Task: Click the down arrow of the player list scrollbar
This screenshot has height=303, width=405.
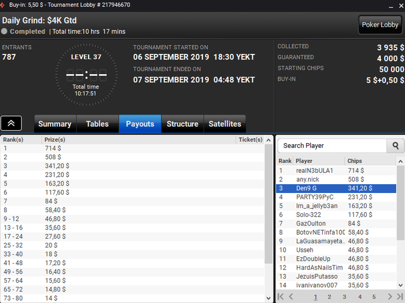Action: [x=400, y=285]
